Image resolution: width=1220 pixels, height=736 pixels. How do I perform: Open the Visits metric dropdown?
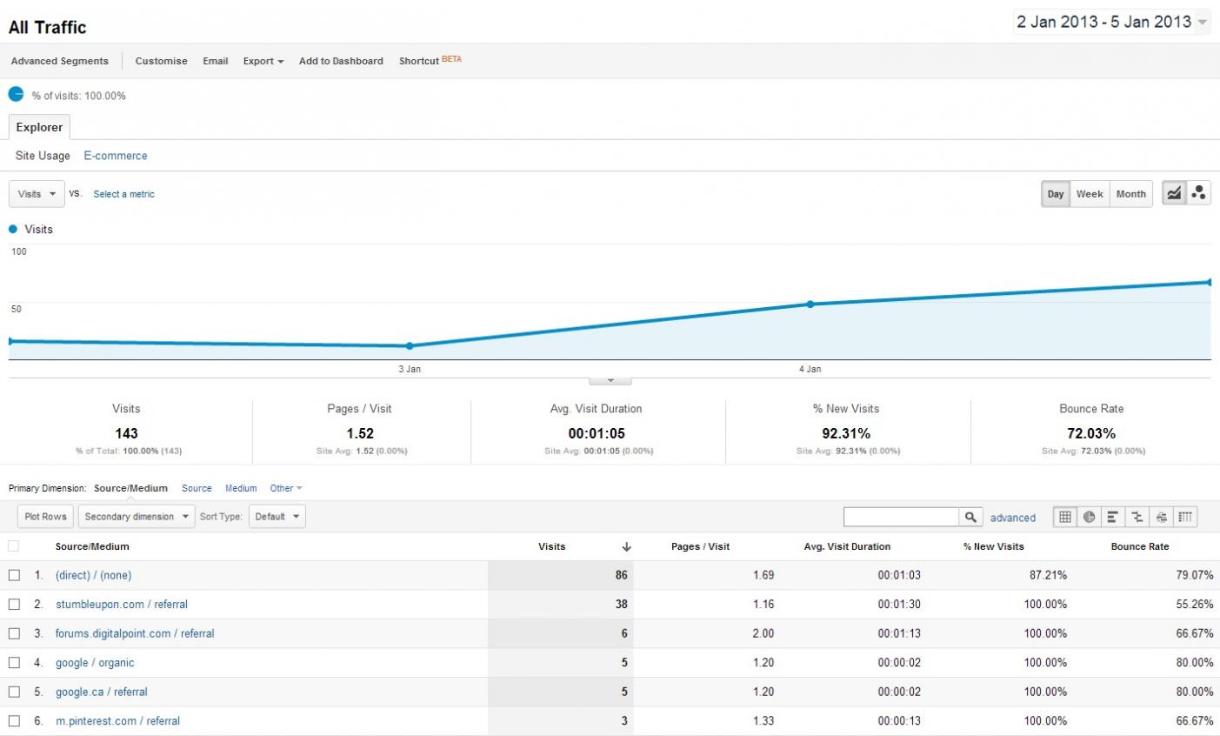tap(37, 194)
